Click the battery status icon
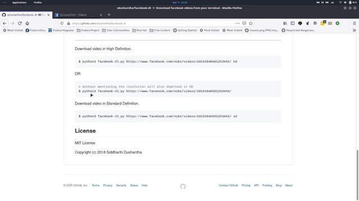Viewport: 359px width, 201px height. coord(350,2)
